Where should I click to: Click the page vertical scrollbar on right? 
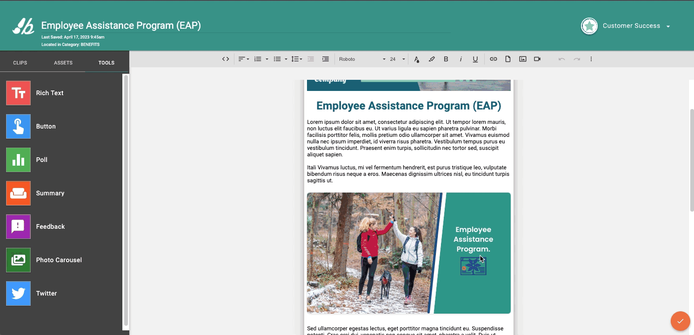click(691, 160)
